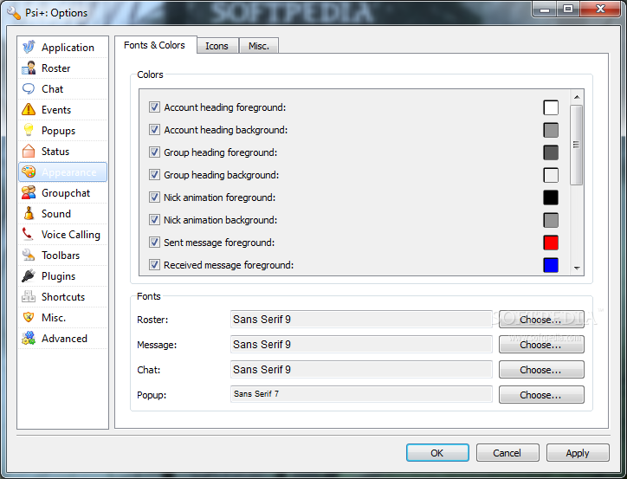Pick Nick animation foreground black swatch

(x=551, y=197)
